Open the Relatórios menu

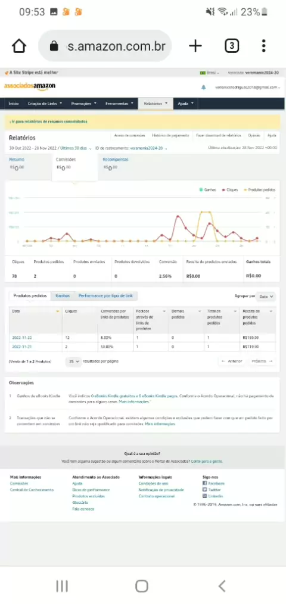(x=156, y=104)
